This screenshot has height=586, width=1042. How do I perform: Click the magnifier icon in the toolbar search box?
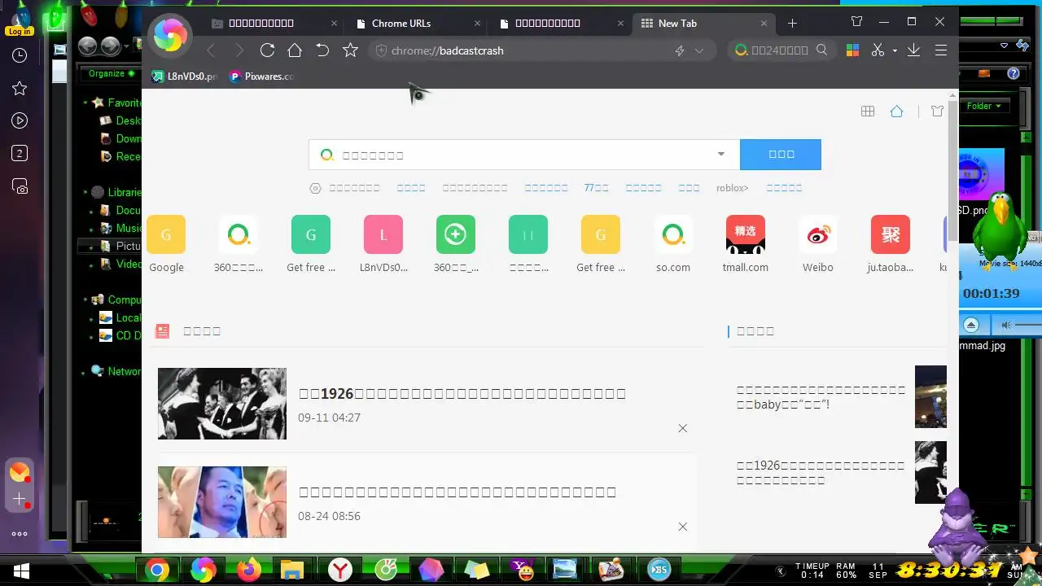[822, 50]
